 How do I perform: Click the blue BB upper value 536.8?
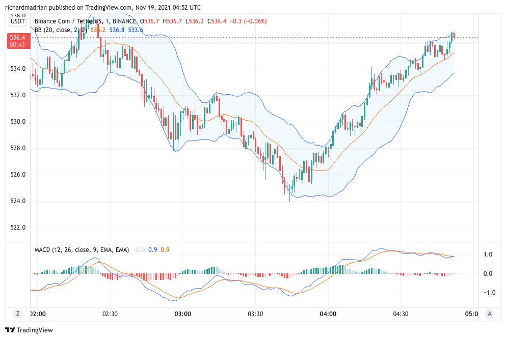click(117, 30)
